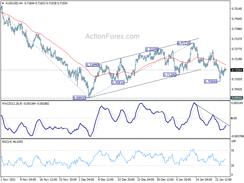244x183 pixels.
Task: Click the 0.72775 price axis value
Action: click(237, 49)
